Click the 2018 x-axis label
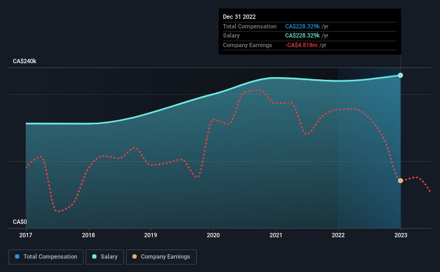The image size is (440, 272). pyautogui.click(x=88, y=235)
